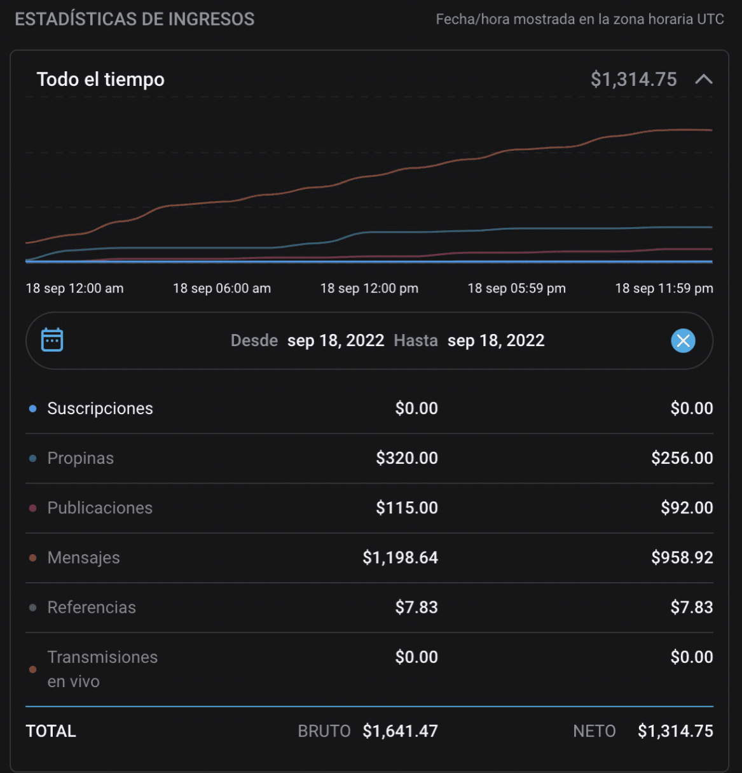The height and width of the screenshot is (773, 742).
Task: Select the Desde start date sep 18, 2022
Action: [335, 341]
